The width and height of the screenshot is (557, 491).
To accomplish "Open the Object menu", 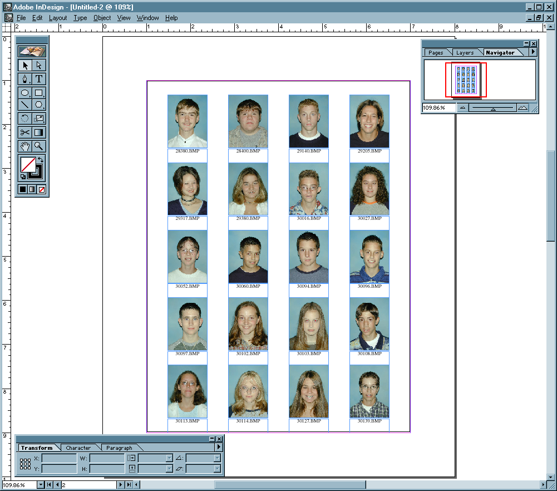I will [102, 18].
